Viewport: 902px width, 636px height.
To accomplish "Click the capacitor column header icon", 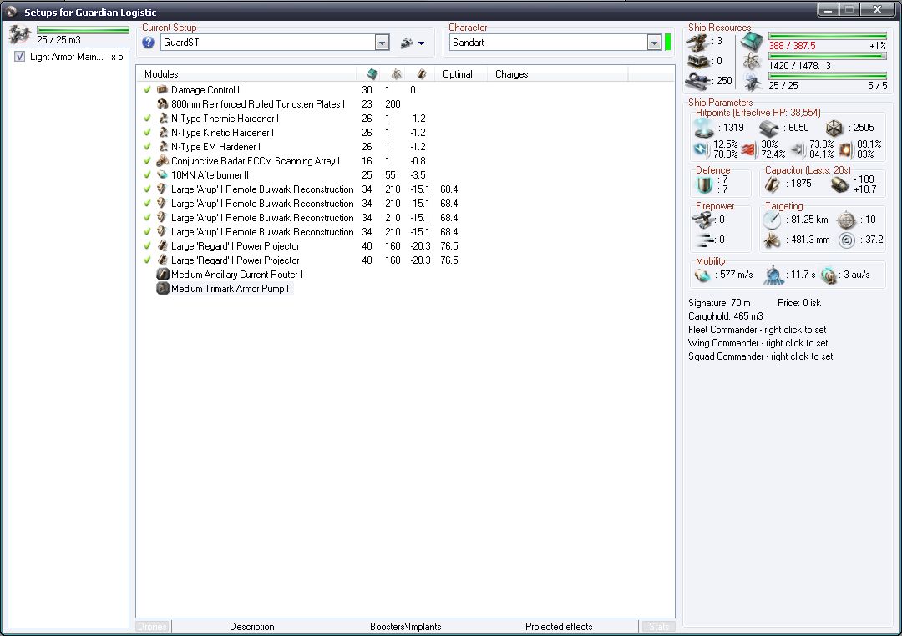I will point(422,74).
